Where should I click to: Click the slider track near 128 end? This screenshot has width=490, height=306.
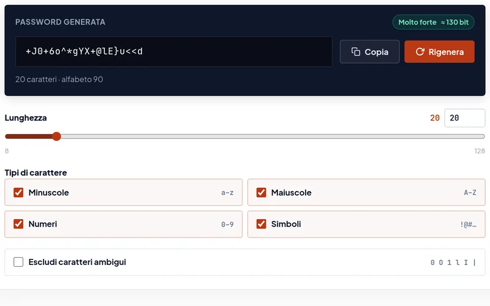(478, 136)
